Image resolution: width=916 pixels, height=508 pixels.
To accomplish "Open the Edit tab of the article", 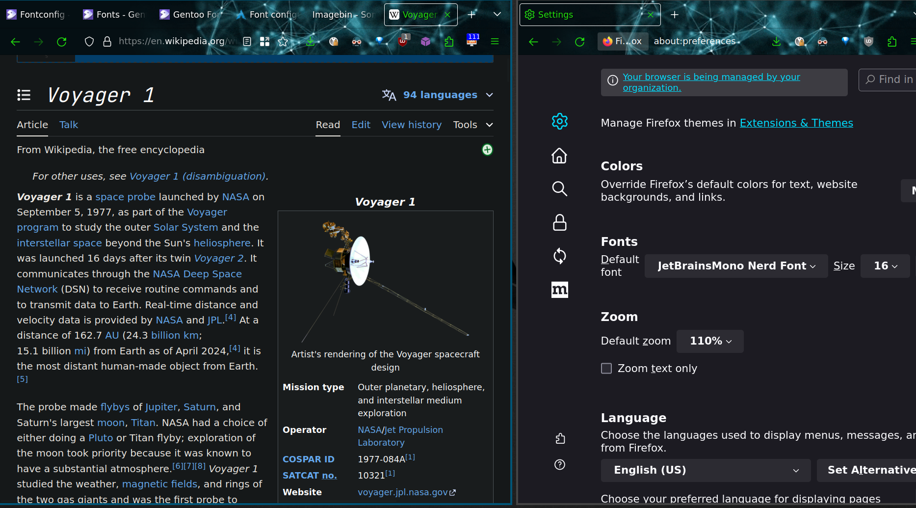I will [x=361, y=125].
